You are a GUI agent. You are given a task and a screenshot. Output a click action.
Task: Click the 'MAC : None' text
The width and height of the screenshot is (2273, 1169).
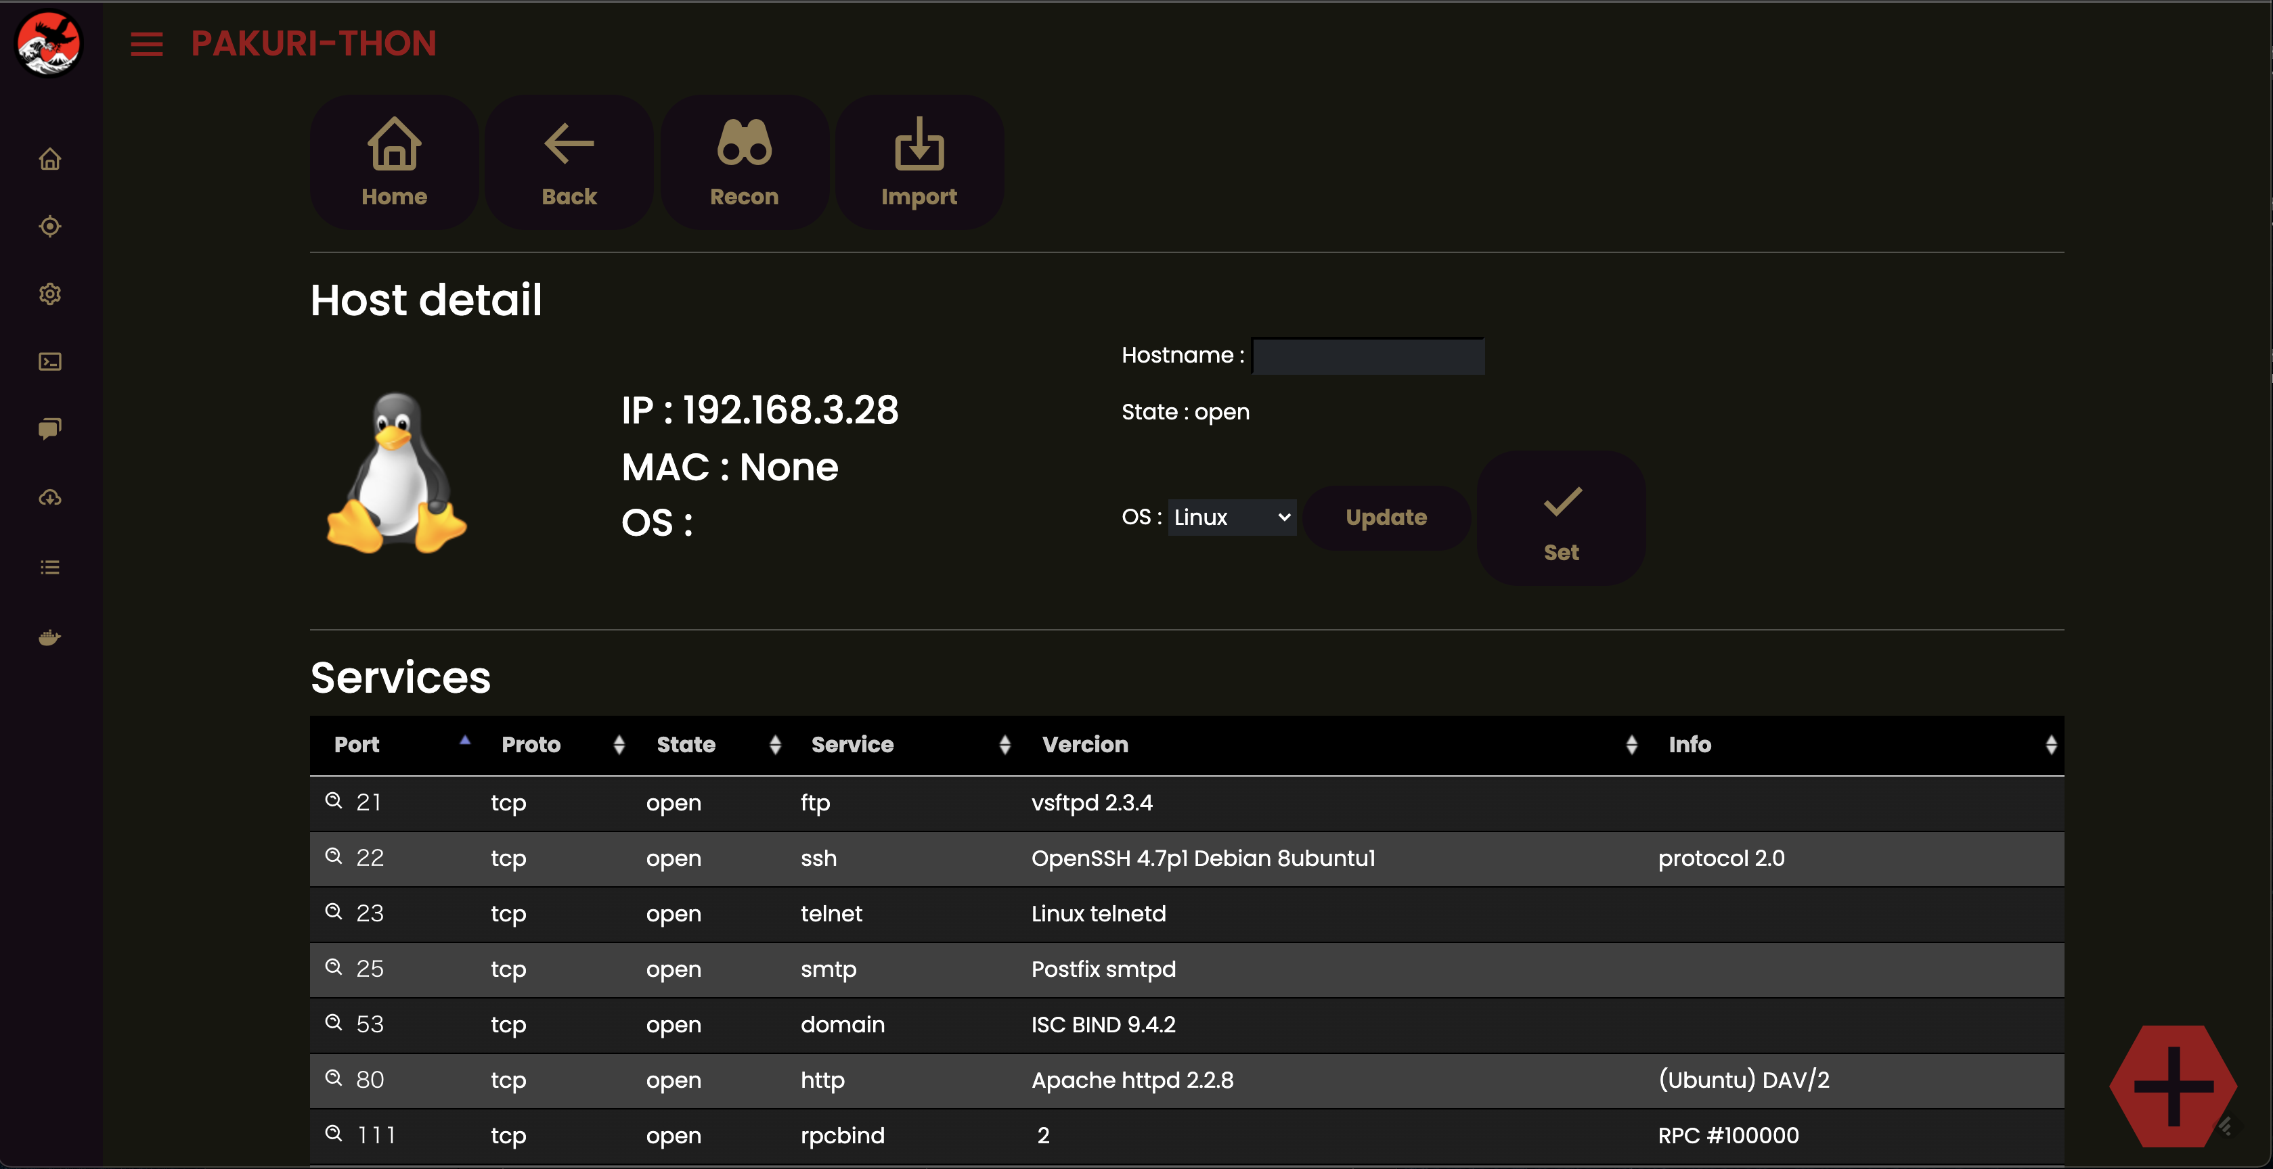click(730, 467)
